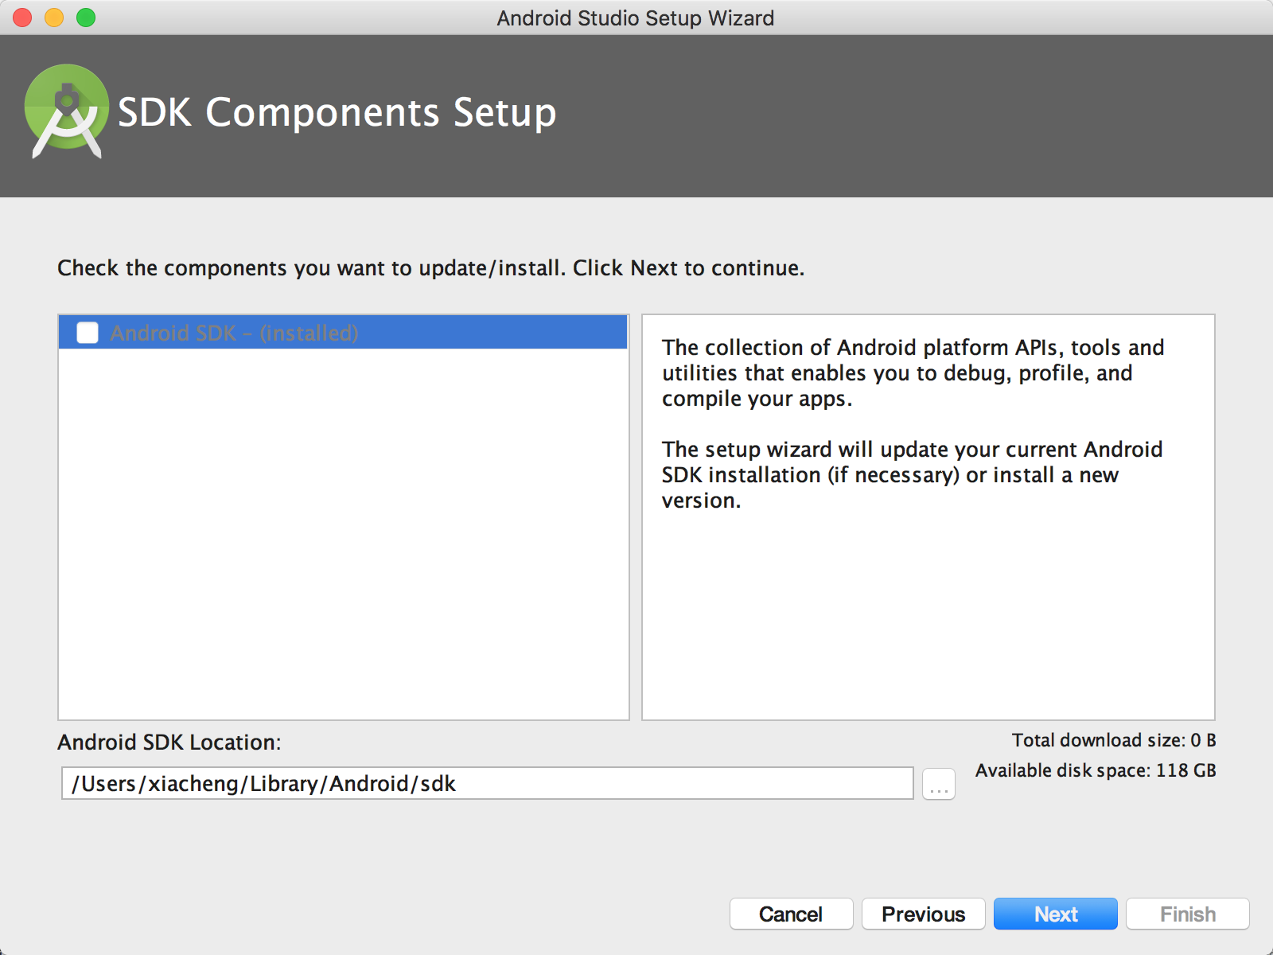Minimize the wizard using the yellow button
1273x955 pixels.
(x=54, y=18)
